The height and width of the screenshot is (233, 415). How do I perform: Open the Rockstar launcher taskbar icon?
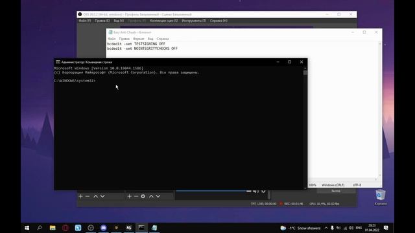pos(116,228)
